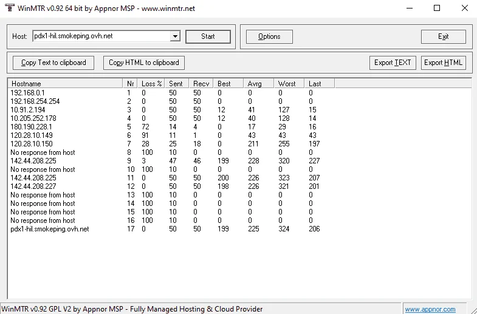Click Export TEXT button
Image resolution: width=477 pixels, height=314 pixels.
(x=393, y=63)
